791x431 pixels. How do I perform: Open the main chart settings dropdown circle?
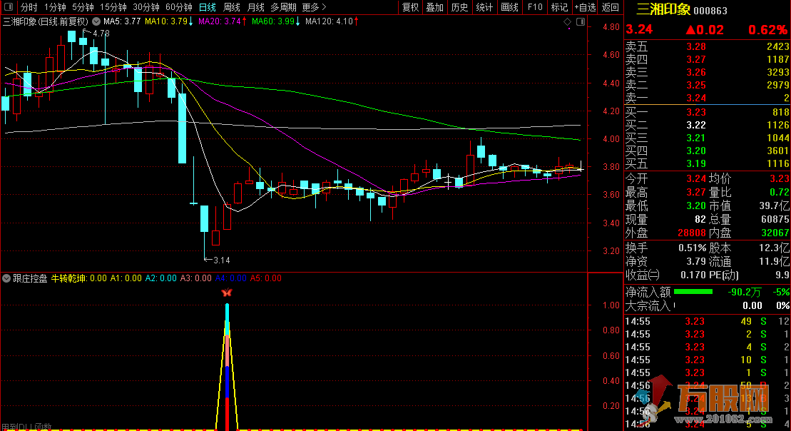tap(96, 21)
